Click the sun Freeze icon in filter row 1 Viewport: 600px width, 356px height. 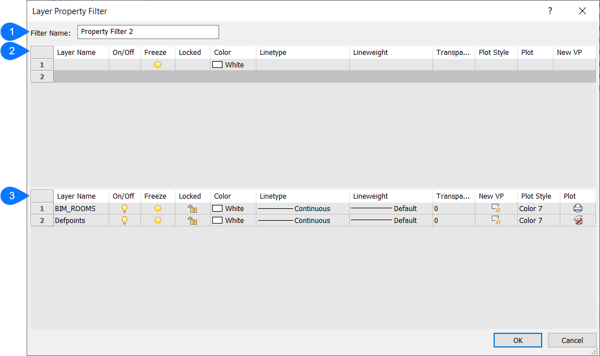click(x=158, y=65)
